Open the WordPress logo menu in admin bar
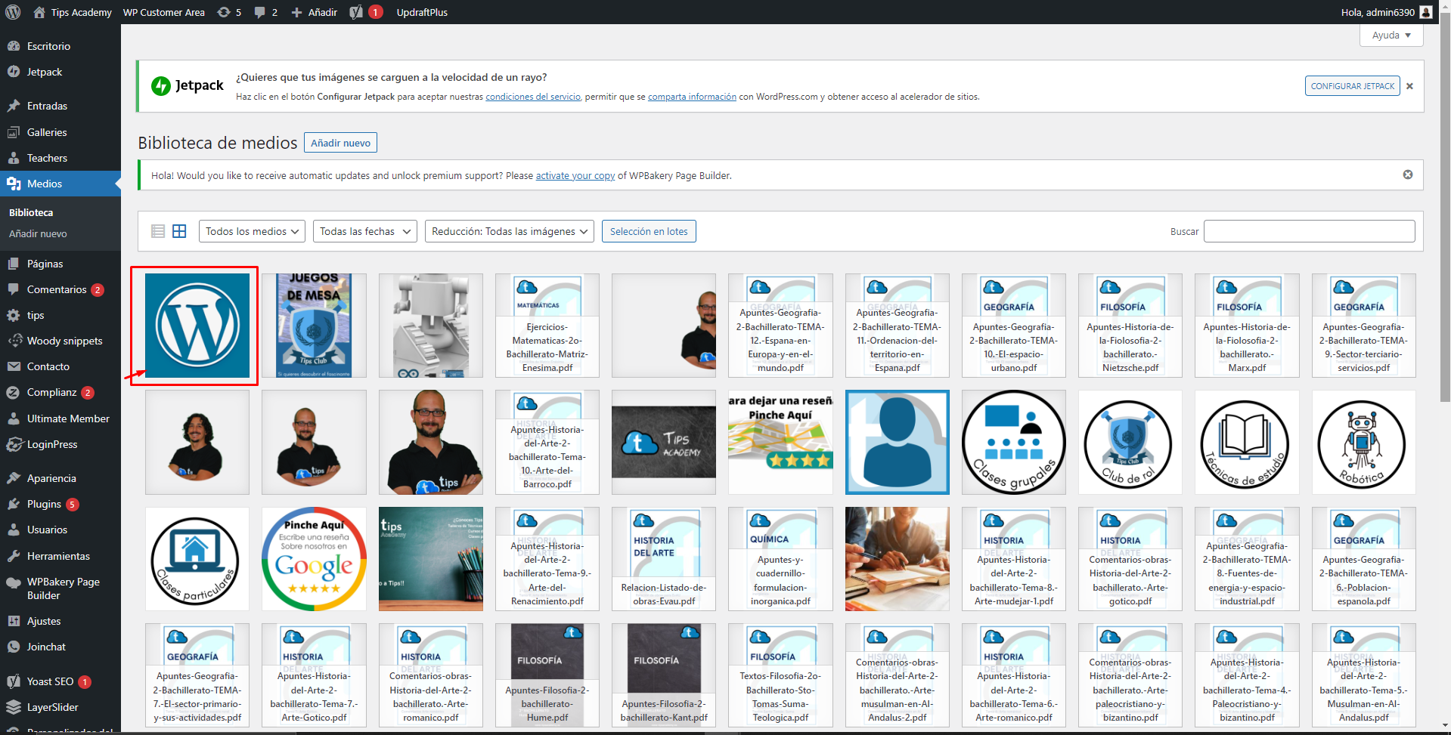 [x=14, y=12]
